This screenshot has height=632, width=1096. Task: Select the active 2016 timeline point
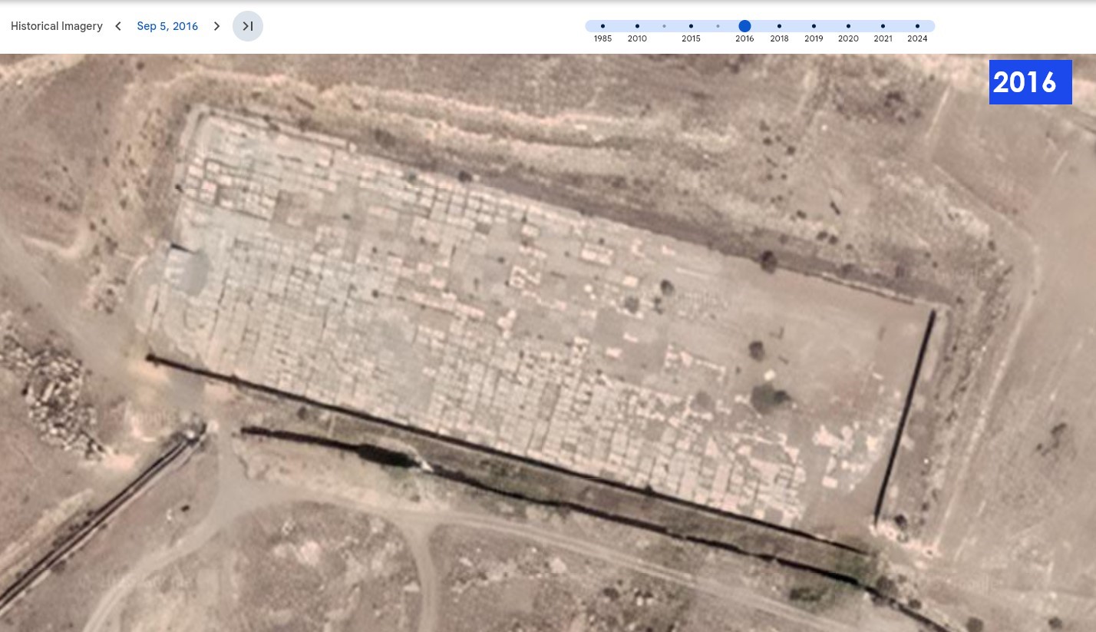(744, 26)
